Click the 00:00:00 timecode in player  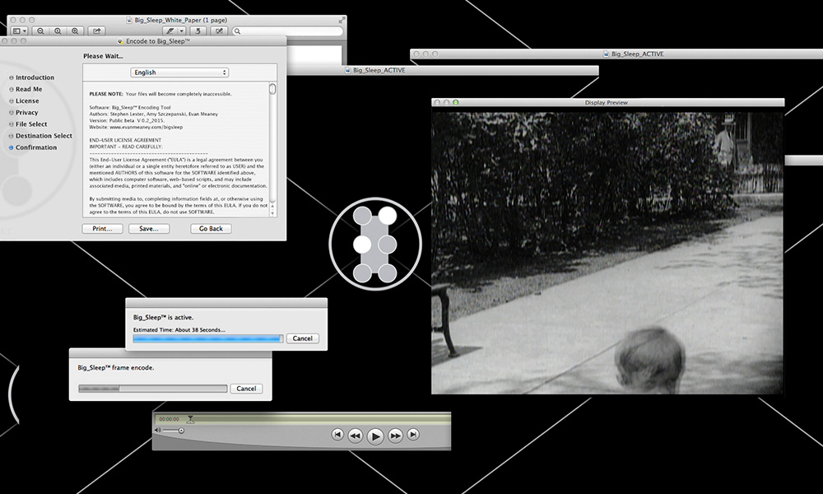pyautogui.click(x=169, y=419)
